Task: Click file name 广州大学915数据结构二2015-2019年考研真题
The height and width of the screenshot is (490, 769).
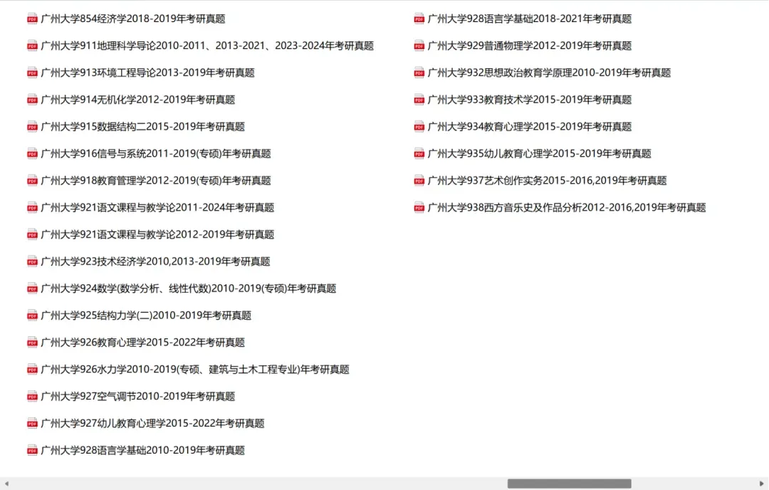Action: pyautogui.click(x=142, y=127)
